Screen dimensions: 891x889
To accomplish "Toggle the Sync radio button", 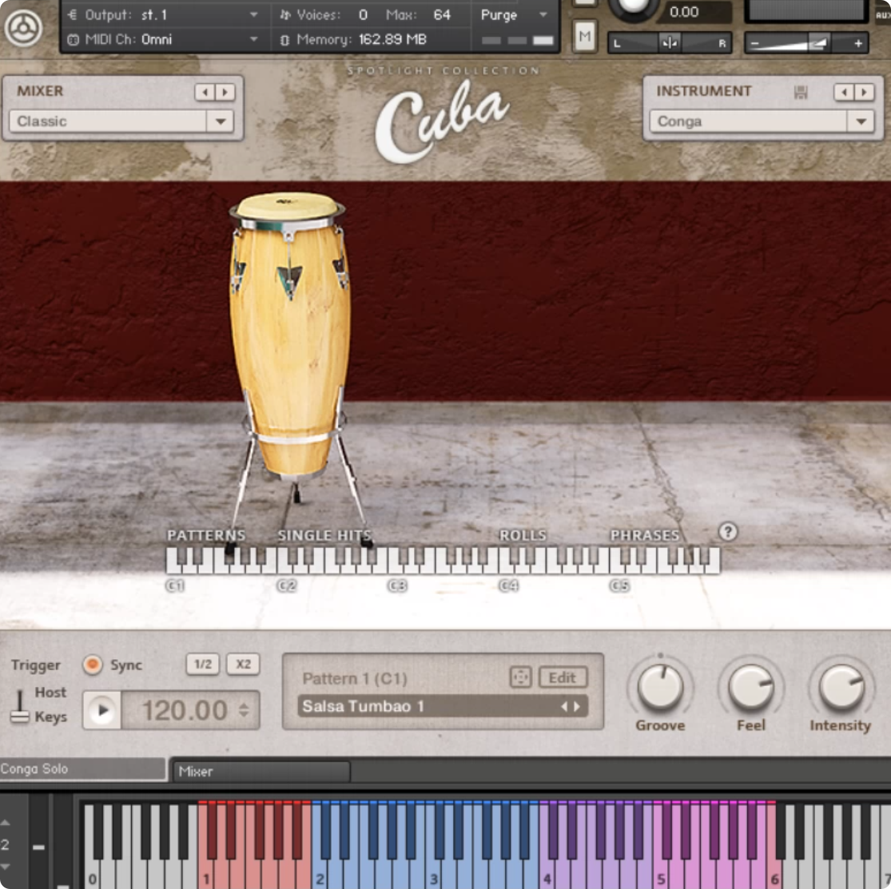I will [x=92, y=665].
